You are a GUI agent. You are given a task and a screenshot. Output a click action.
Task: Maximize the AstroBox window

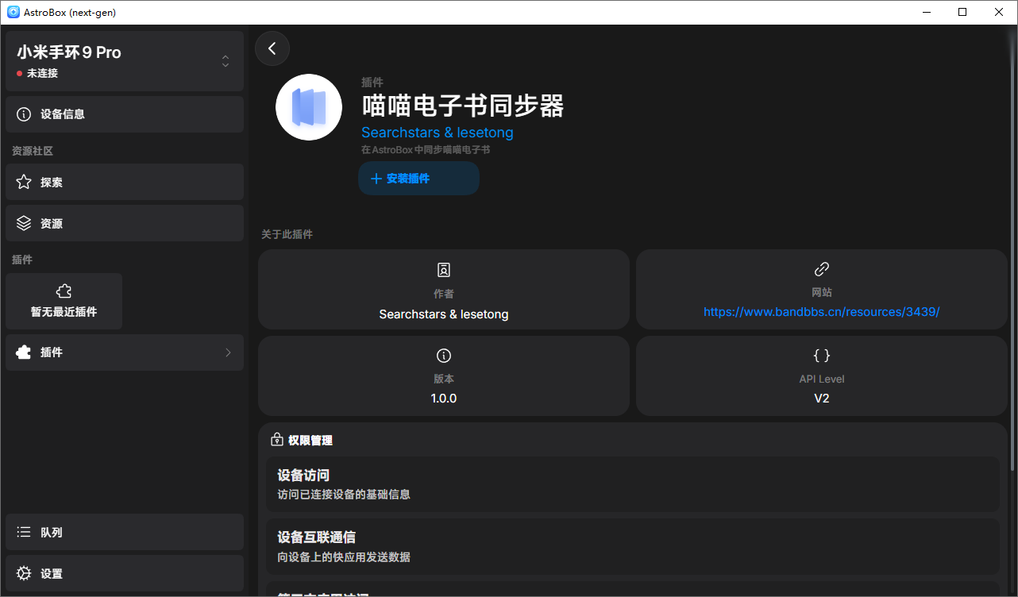[x=962, y=12]
